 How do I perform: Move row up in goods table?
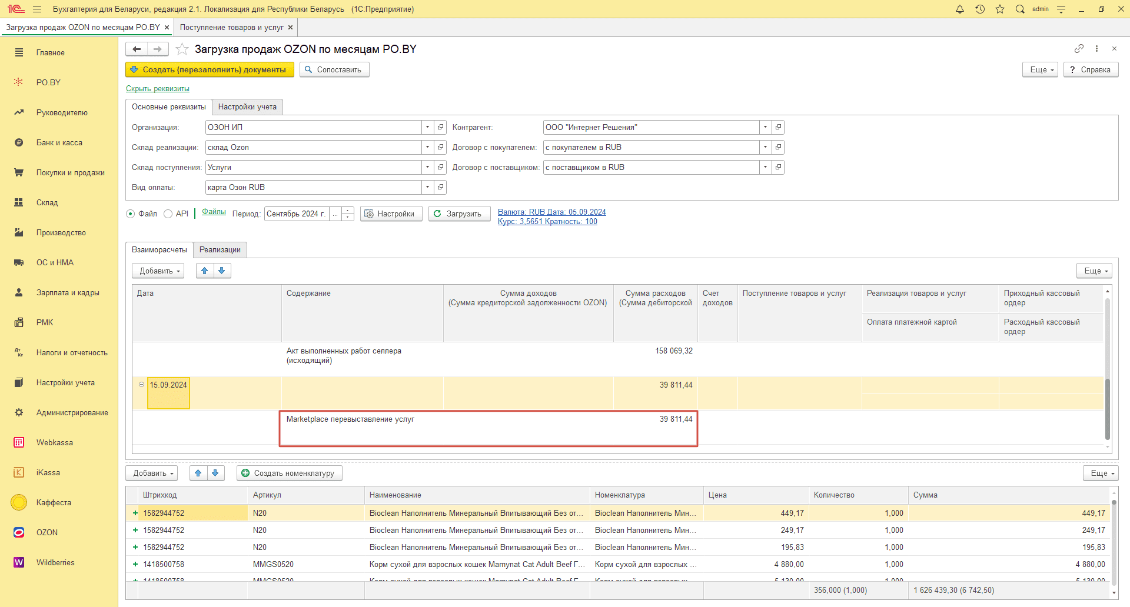(198, 473)
